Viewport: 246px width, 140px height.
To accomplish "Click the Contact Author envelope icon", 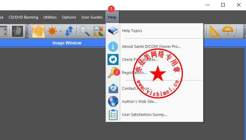I will click(113, 88).
